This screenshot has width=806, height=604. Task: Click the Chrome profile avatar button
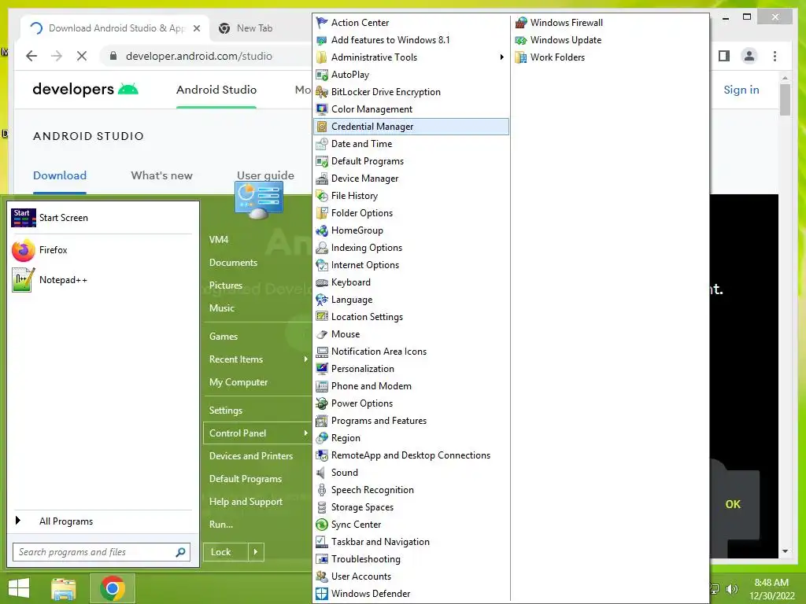tap(749, 56)
